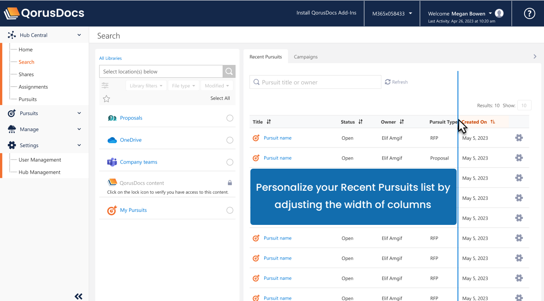Switch to the Campaigns tab
The height and width of the screenshot is (301, 544).
[x=306, y=57]
